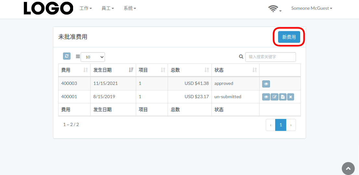The width and height of the screenshot is (359, 175).
Task: Sort by 发生日期 column
Action: (113, 70)
